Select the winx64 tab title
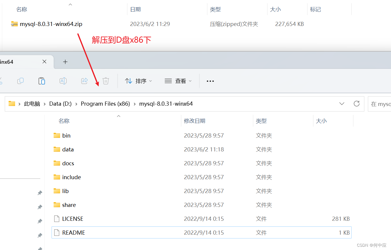 (x=7, y=62)
